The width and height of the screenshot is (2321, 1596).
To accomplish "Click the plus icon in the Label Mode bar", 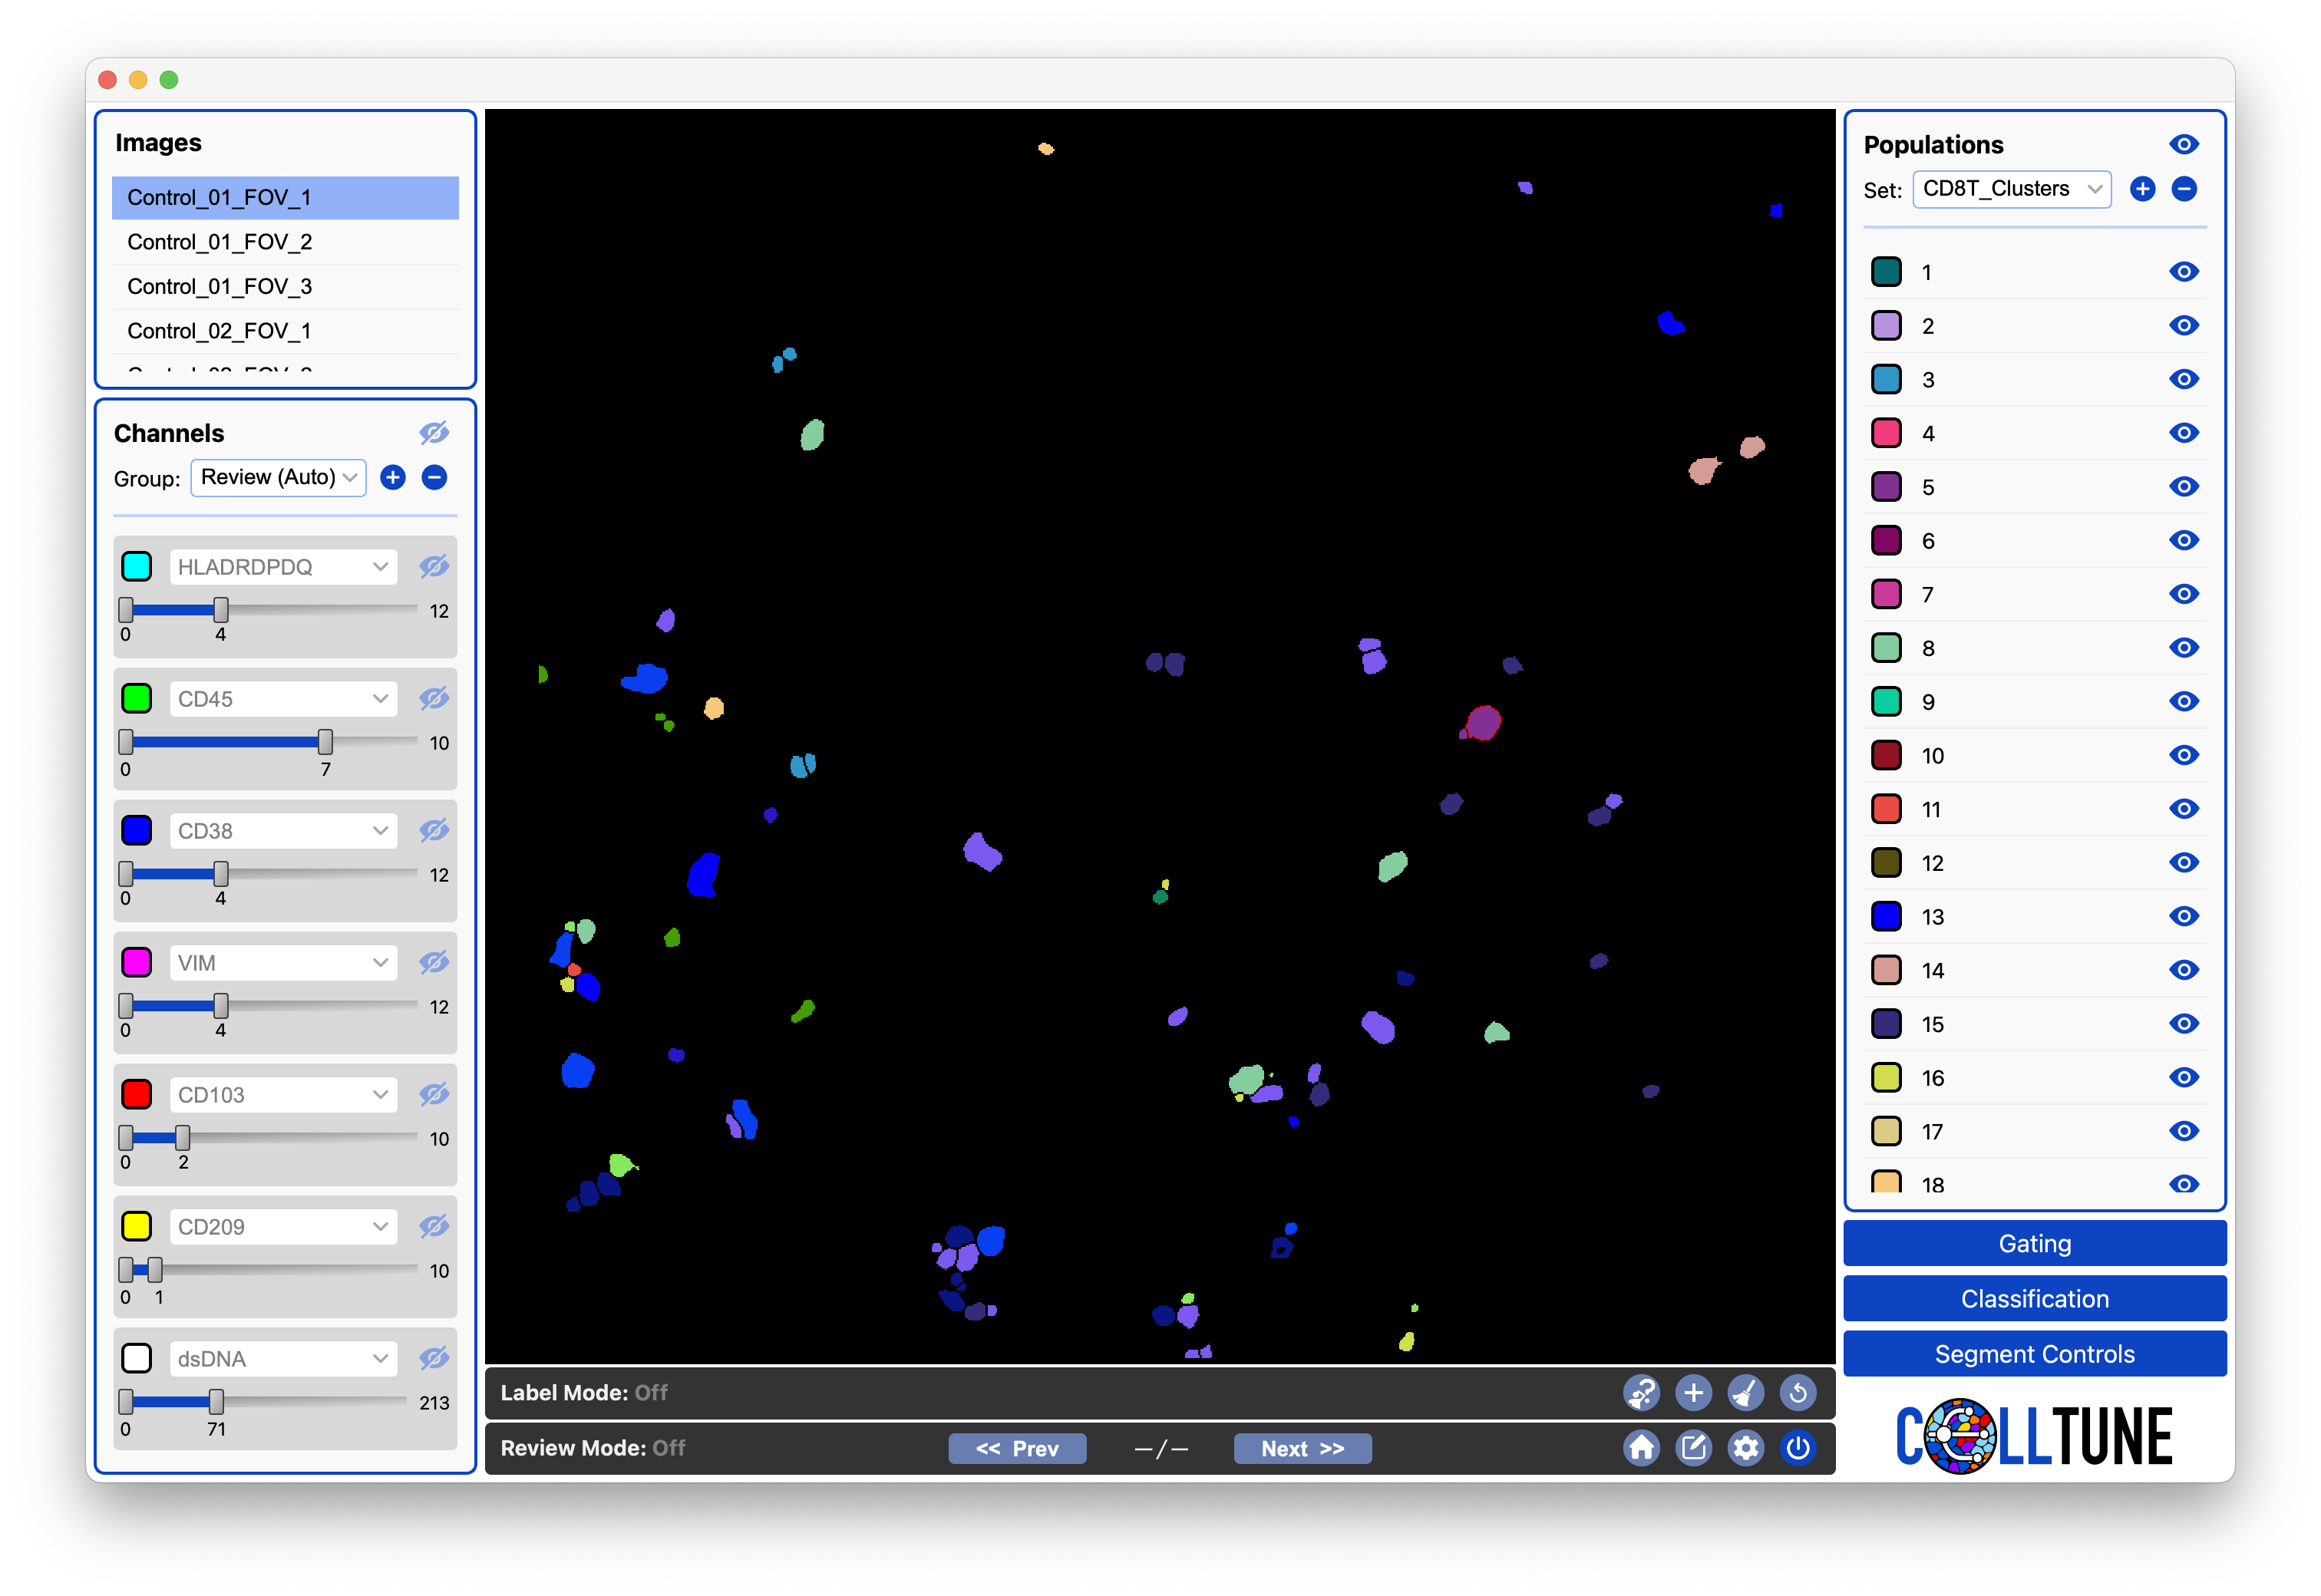I will (x=1694, y=1392).
